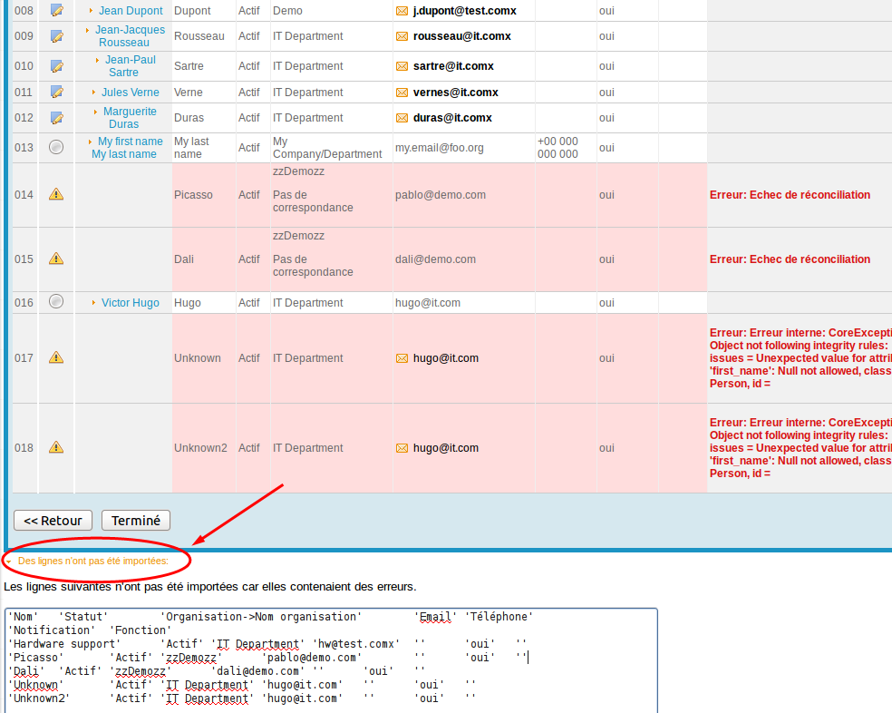This screenshot has height=713, width=892.
Task: Click the warning icon on row 014
Action: pyautogui.click(x=56, y=194)
